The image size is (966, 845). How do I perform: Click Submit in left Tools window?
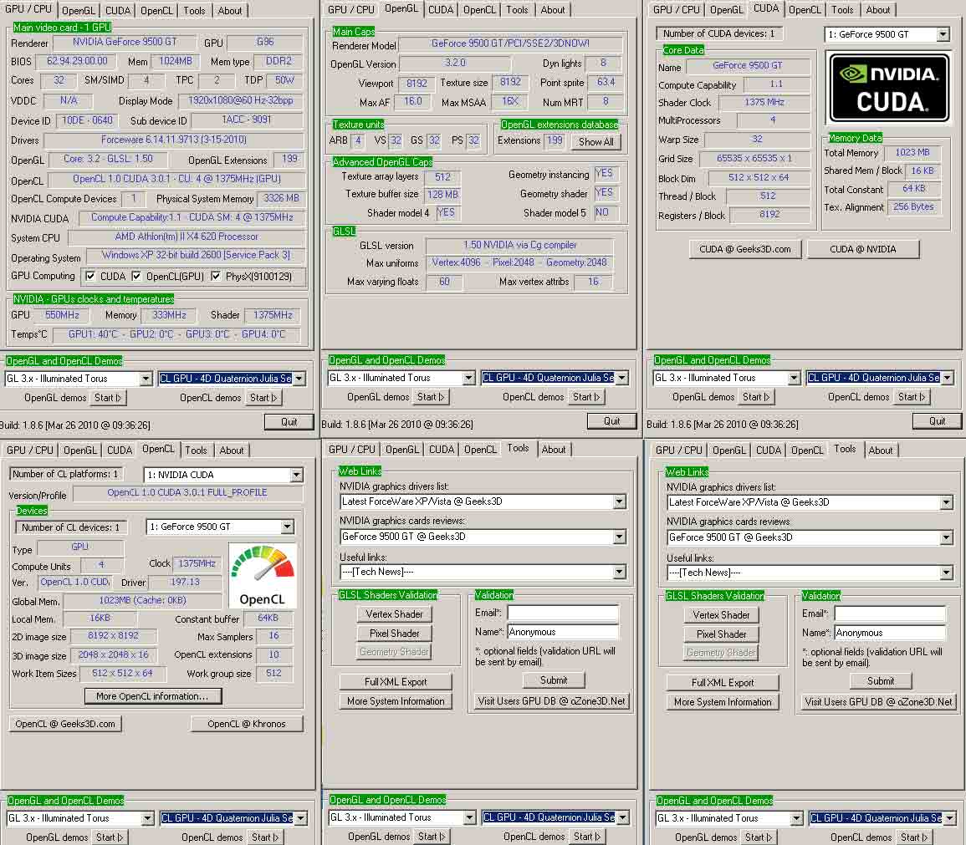tap(553, 680)
